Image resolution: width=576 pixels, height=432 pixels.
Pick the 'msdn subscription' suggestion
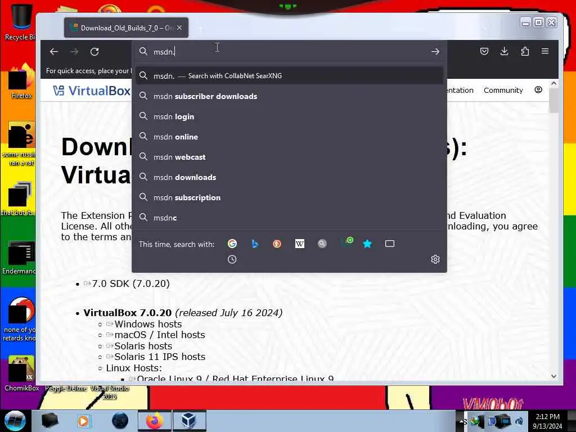pos(290,197)
